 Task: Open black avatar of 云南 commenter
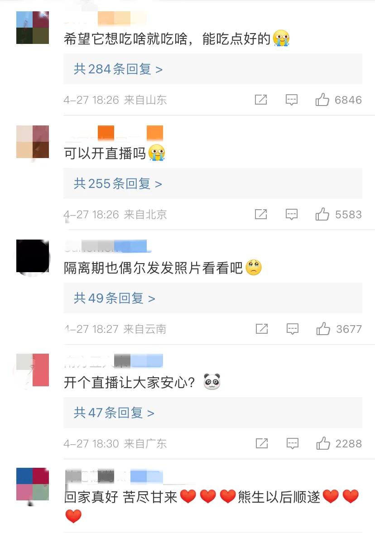33,256
